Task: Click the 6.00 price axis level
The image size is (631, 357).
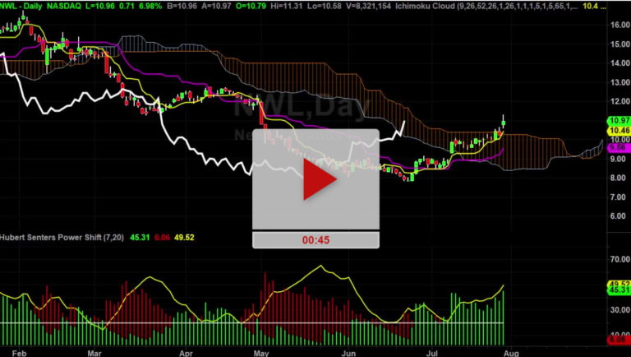Action: (618, 216)
